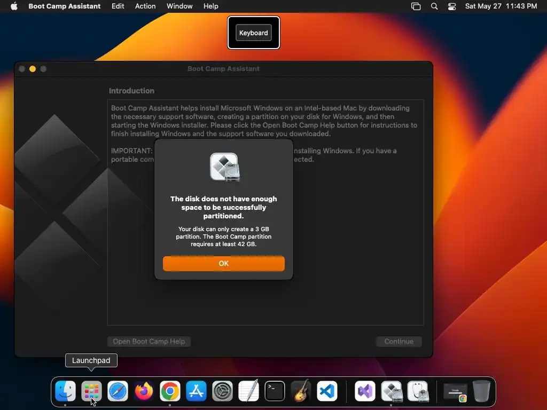Click Boot Camp Assistant icon in the Dock
This screenshot has width=547, height=410.
[392, 391]
